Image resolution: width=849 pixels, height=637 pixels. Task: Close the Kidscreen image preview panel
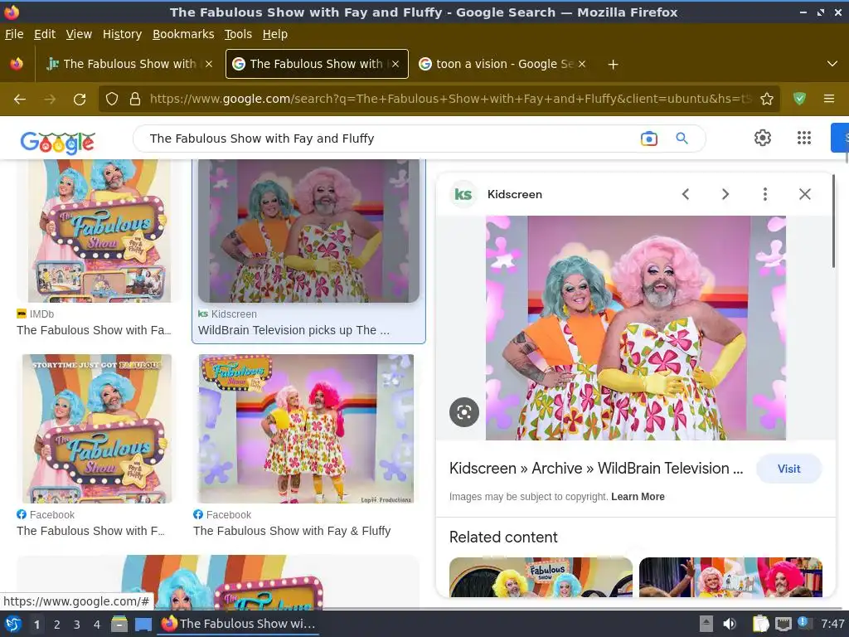(x=804, y=194)
